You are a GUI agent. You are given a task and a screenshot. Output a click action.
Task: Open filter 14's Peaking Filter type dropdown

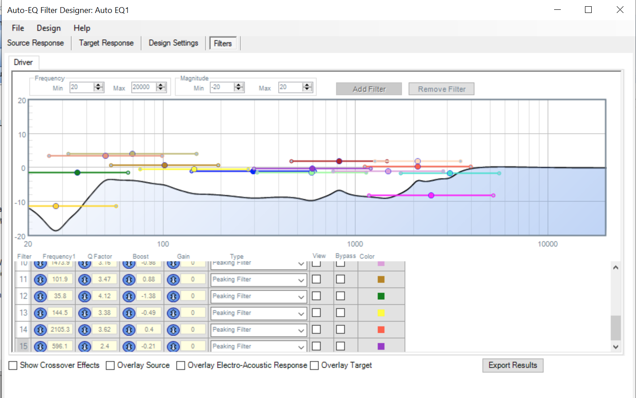(301, 330)
